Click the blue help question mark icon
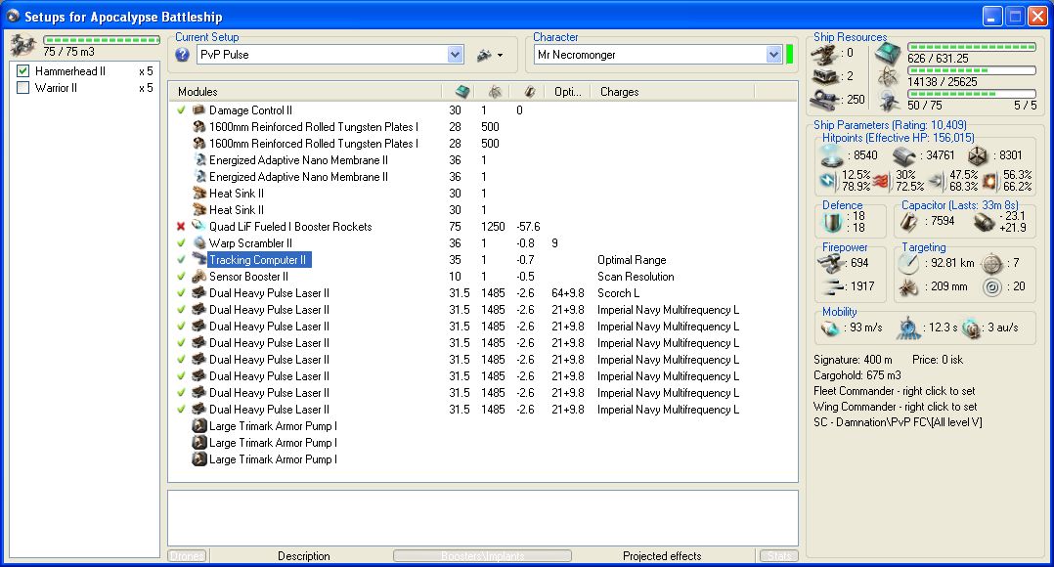 point(182,55)
